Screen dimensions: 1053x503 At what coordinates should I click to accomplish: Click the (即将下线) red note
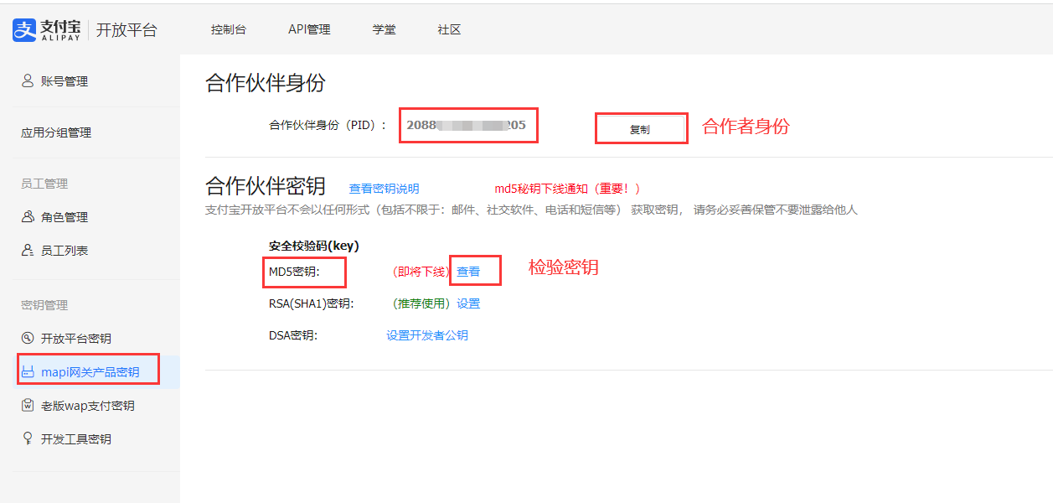click(x=421, y=272)
